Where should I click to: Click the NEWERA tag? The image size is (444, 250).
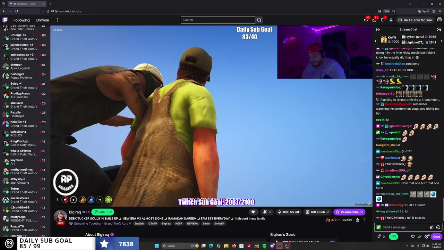(192, 224)
